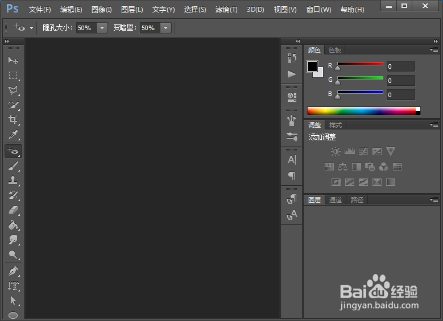Open the Layers panel flyout menu
The image size is (443, 321).
[x=434, y=199]
